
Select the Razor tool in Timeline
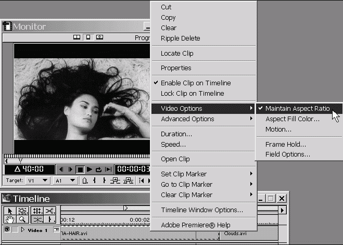tap(49, 211)
